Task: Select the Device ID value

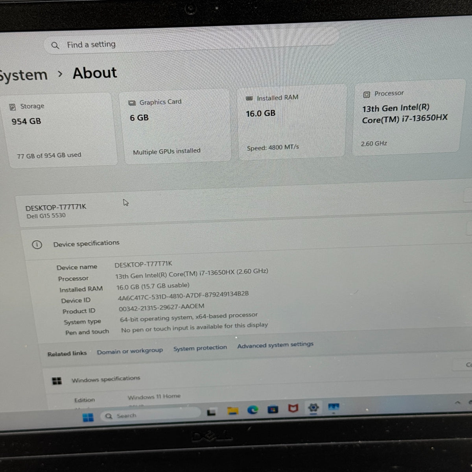Action: coord(183,295)
